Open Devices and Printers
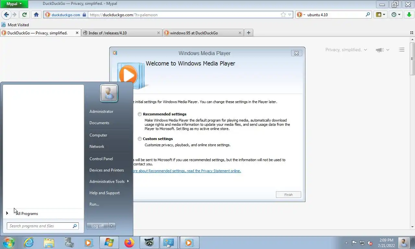This screenshot has width=415, height=249. click(x=107, y=170)
